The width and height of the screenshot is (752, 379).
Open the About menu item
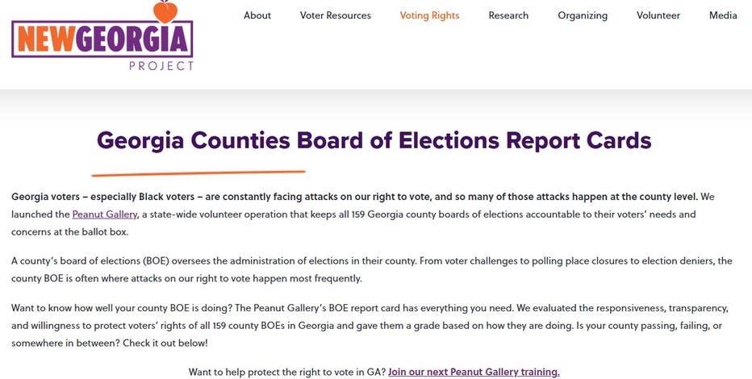(x=257, y=15)
